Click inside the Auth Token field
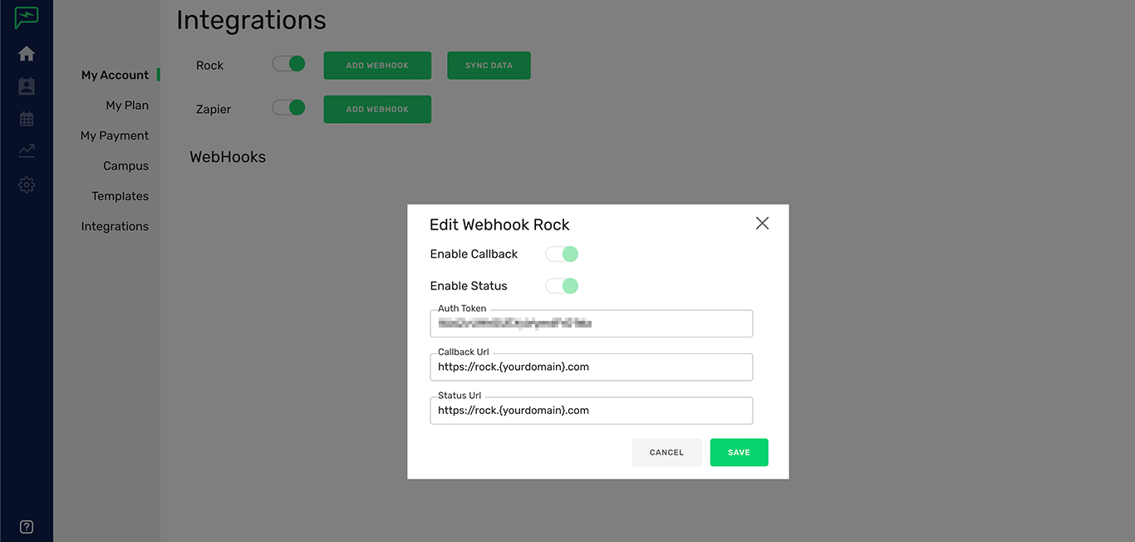Viewport: 1135px width, 542px height. (591, 323)
